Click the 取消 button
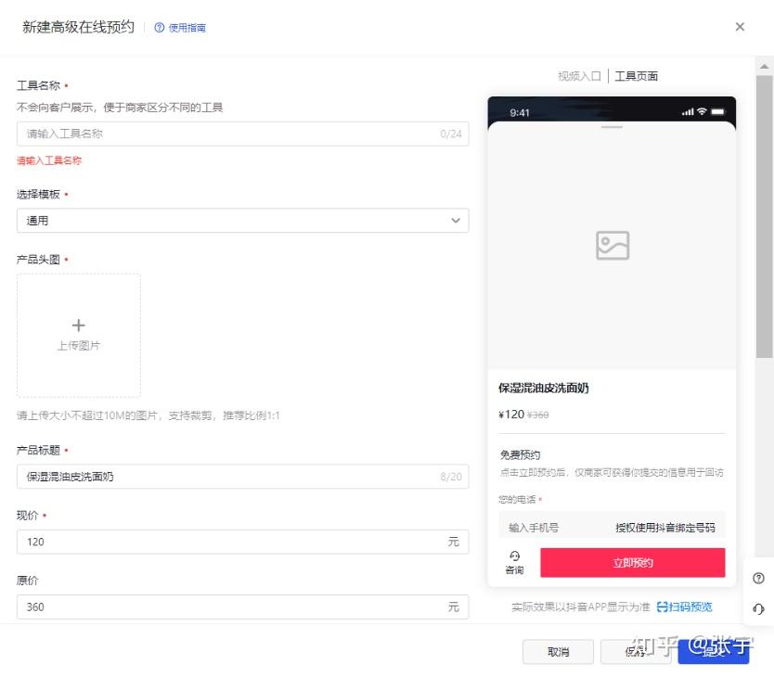Viewport: 774px width, 677px height. pyautogui.click(x=559, y=652)
